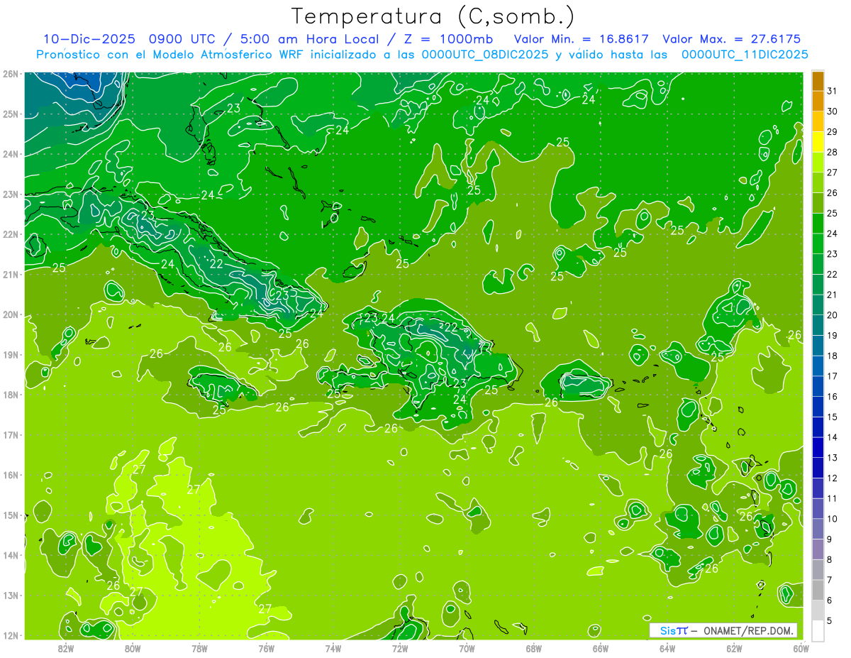Image resolution: width=851 pixels, height=658 pixels.
Task: Click the colorbar legend label "19"
Action: 832,336
